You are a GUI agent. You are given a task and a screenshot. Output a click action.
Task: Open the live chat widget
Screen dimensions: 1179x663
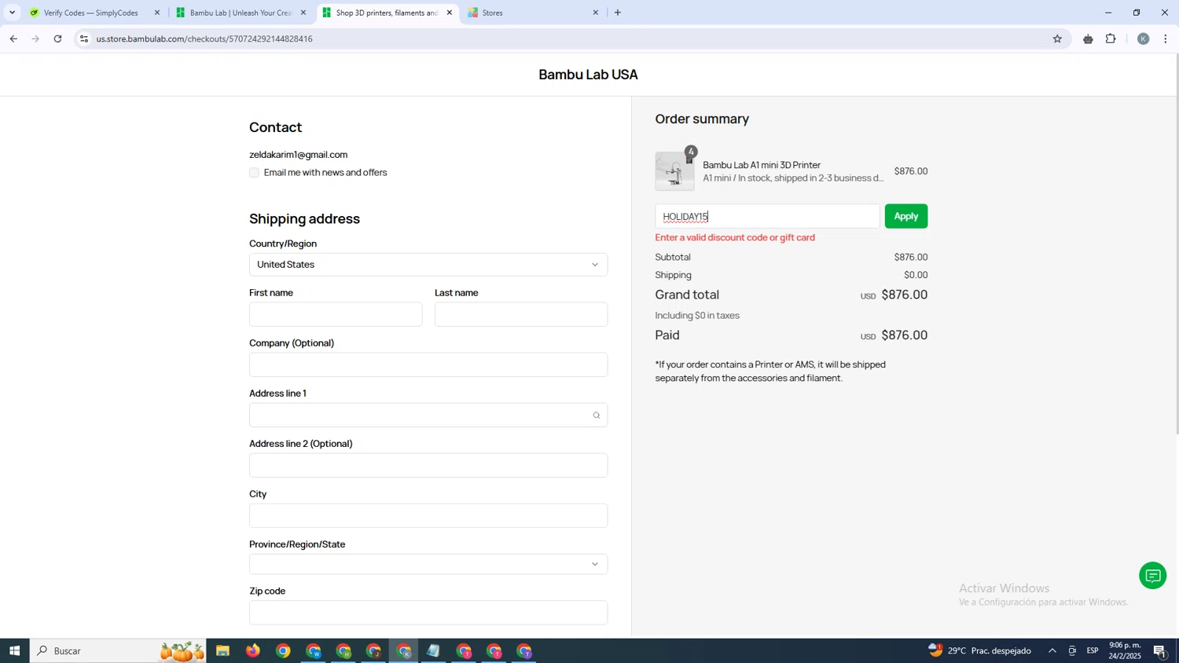(x=1152, y=576)
